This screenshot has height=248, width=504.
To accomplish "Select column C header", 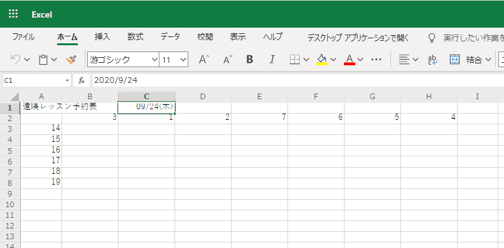I will [x=147, y=97].
